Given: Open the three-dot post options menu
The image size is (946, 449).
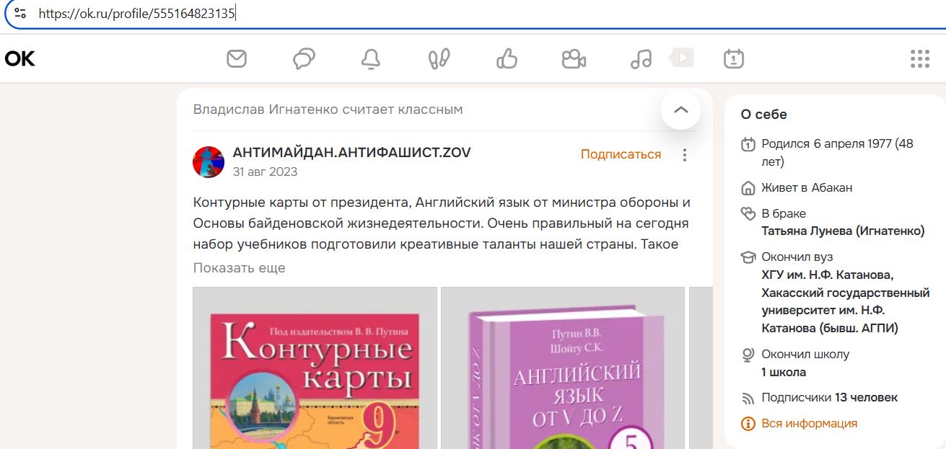Looking at the screenshot, I should pos(685,155).
